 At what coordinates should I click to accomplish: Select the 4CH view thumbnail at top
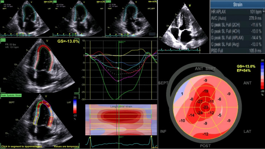[26, 18]
